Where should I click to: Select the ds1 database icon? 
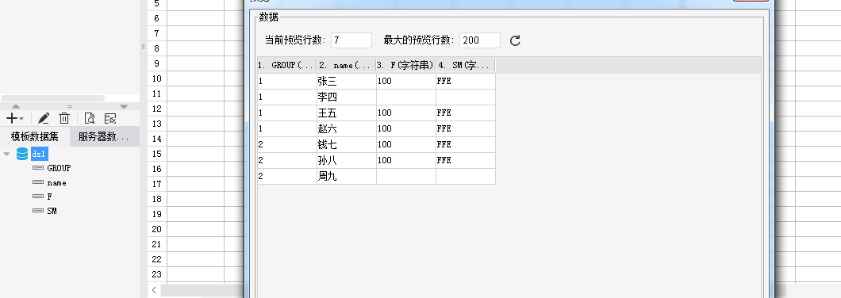tap(22, 154)
